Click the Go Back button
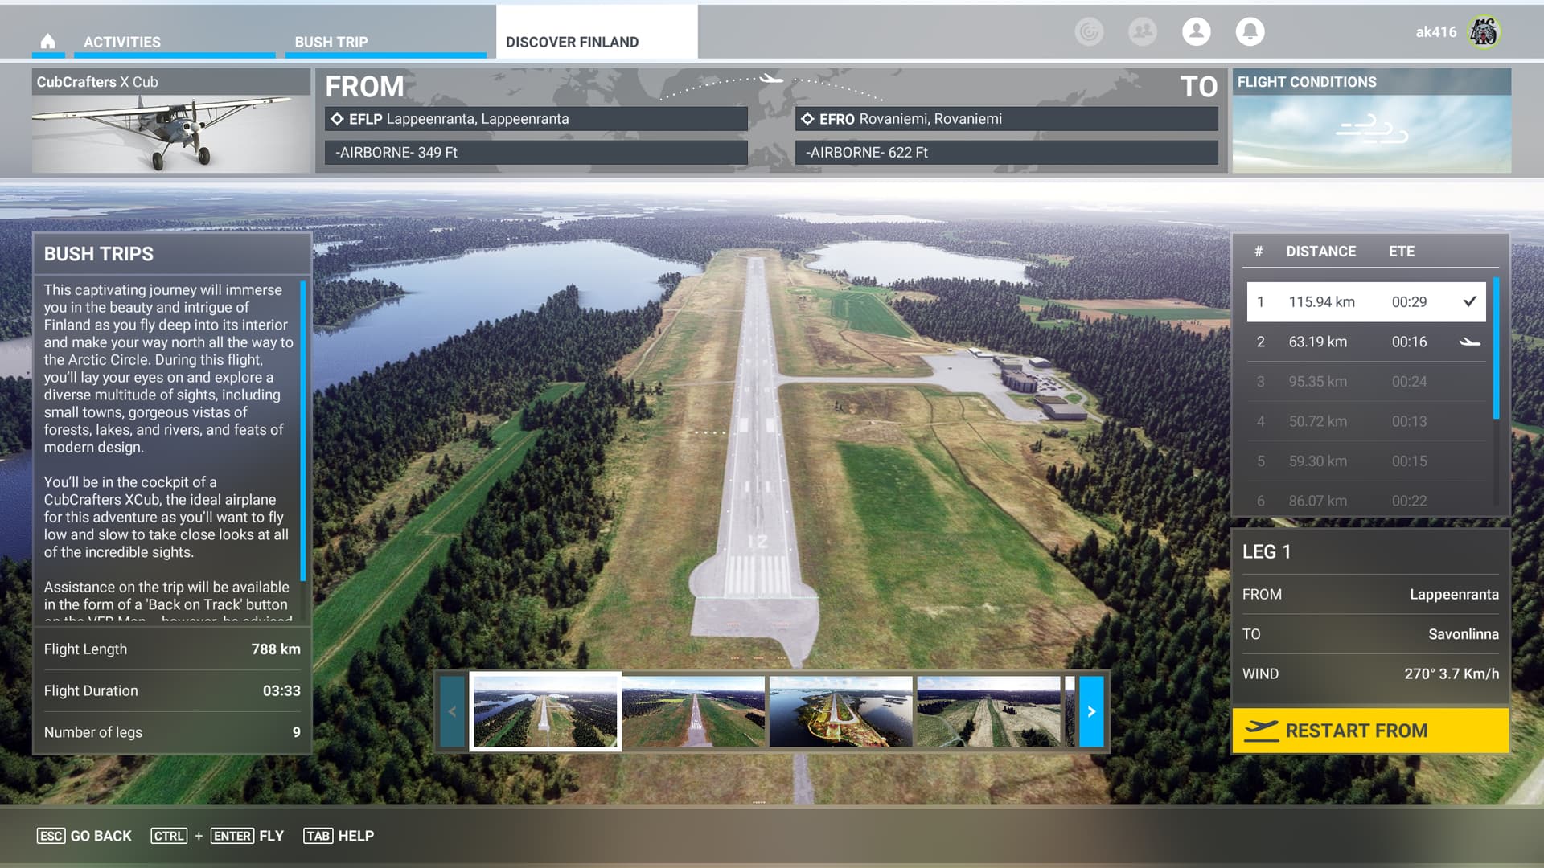The width and height of the screenshot is (1544, 868). coord(84,836)
